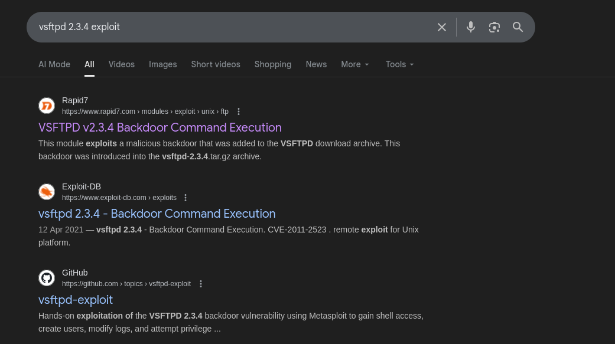Open AI Mode tab
This screenshot has height=344, width=615.
tap(54, 64)
